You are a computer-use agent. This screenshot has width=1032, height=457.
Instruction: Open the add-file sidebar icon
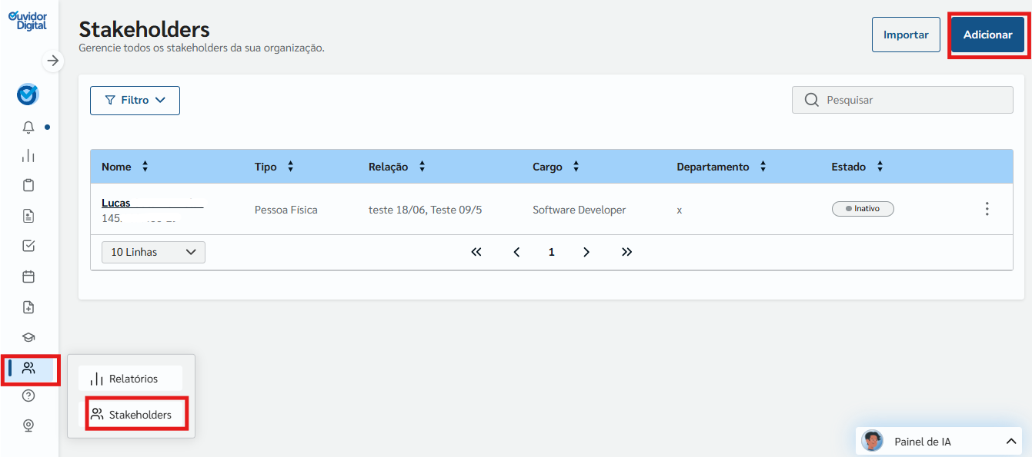coord(28,307)
